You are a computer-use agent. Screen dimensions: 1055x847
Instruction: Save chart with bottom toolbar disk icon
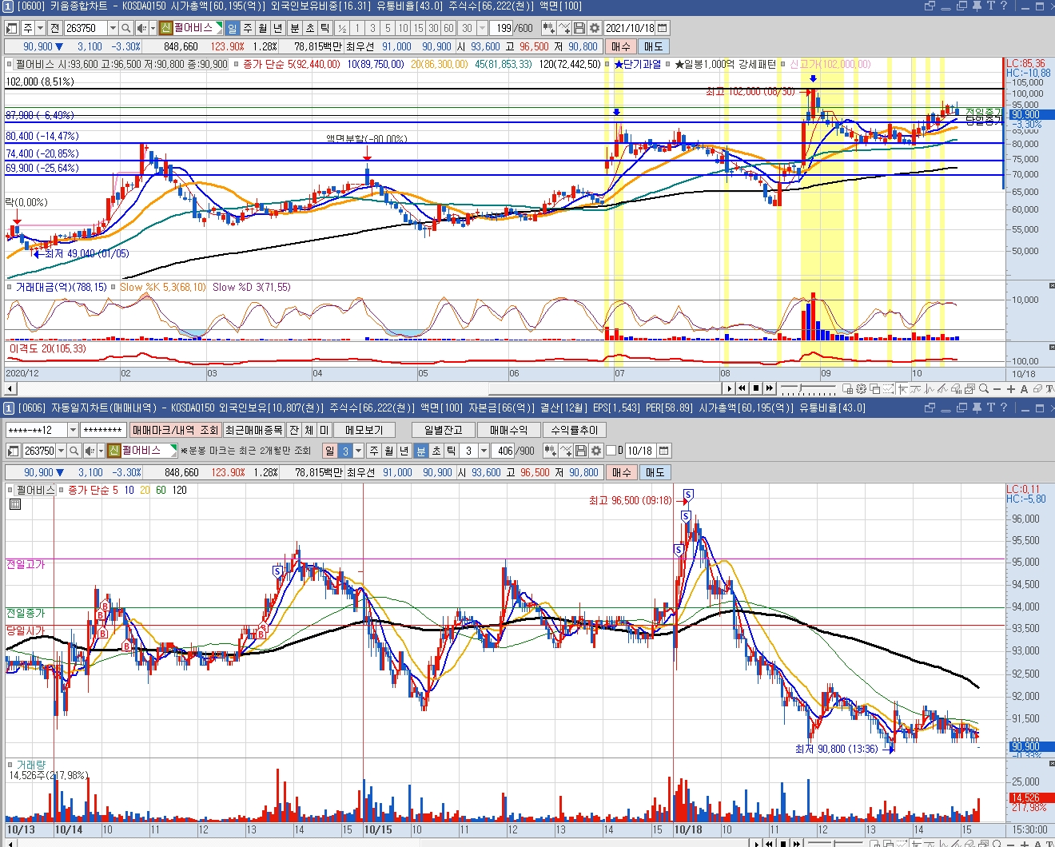pyautogui.click(x=581, y=451)
